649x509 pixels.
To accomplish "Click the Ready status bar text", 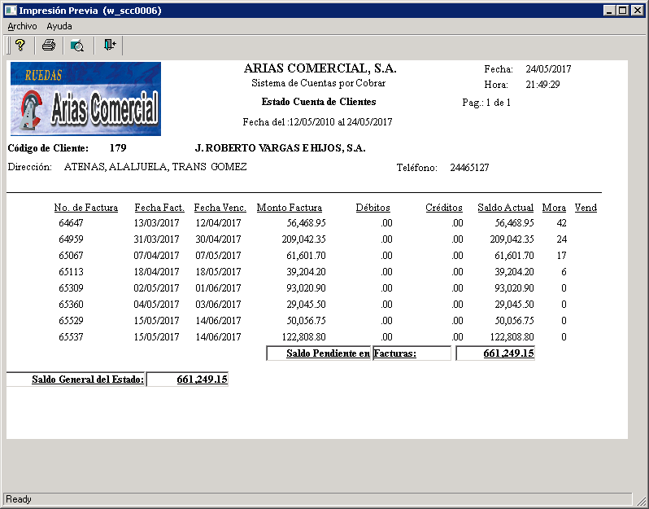I will [19, 499].
